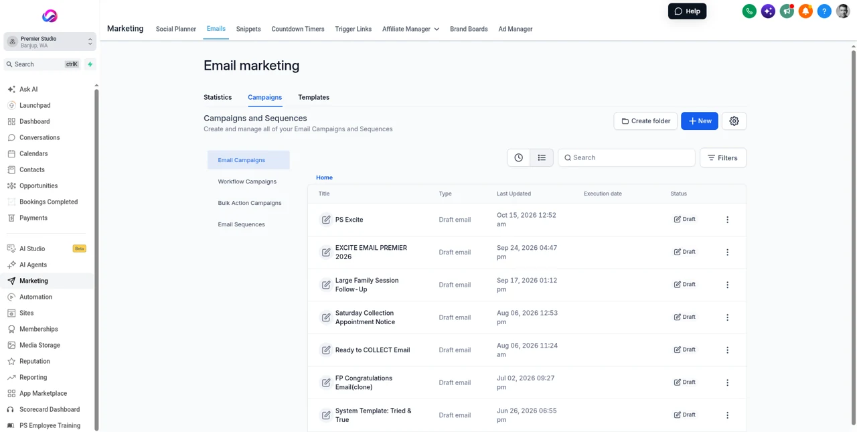Screen dimensions: 857x432
Task: Open the Filters panel
Action: (x=723, y=158)
